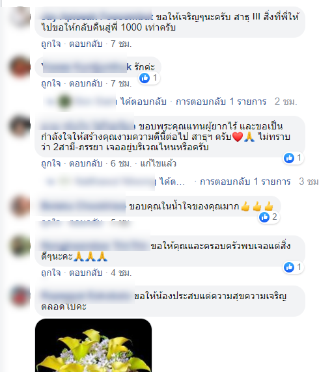This screenshot has width=319, height=372.
Task: Show edit history via แก้ไขแล้ว
Action: 158,163
